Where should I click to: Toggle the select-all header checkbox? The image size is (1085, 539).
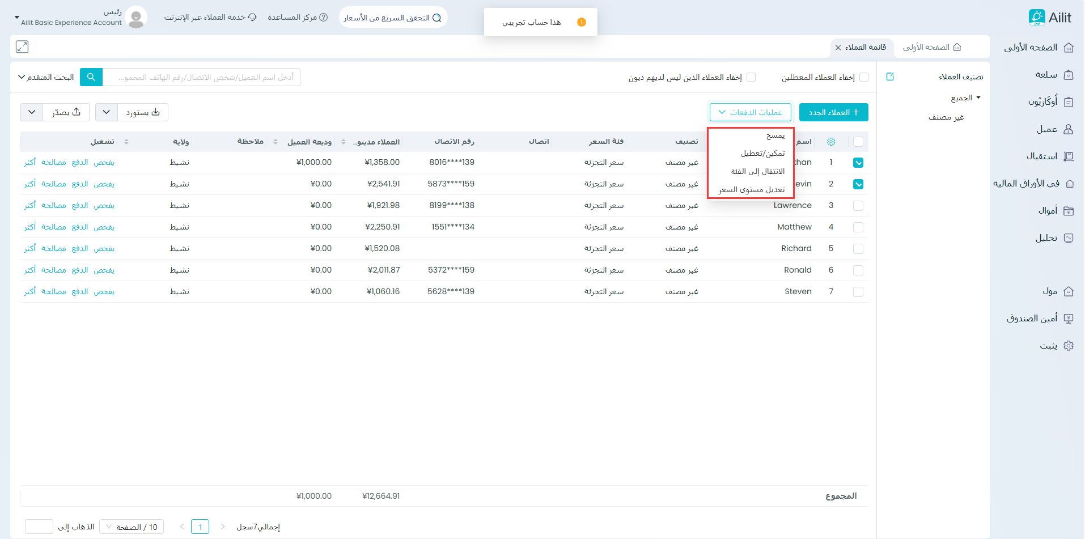pyautogui.click(x=858, y=142)
